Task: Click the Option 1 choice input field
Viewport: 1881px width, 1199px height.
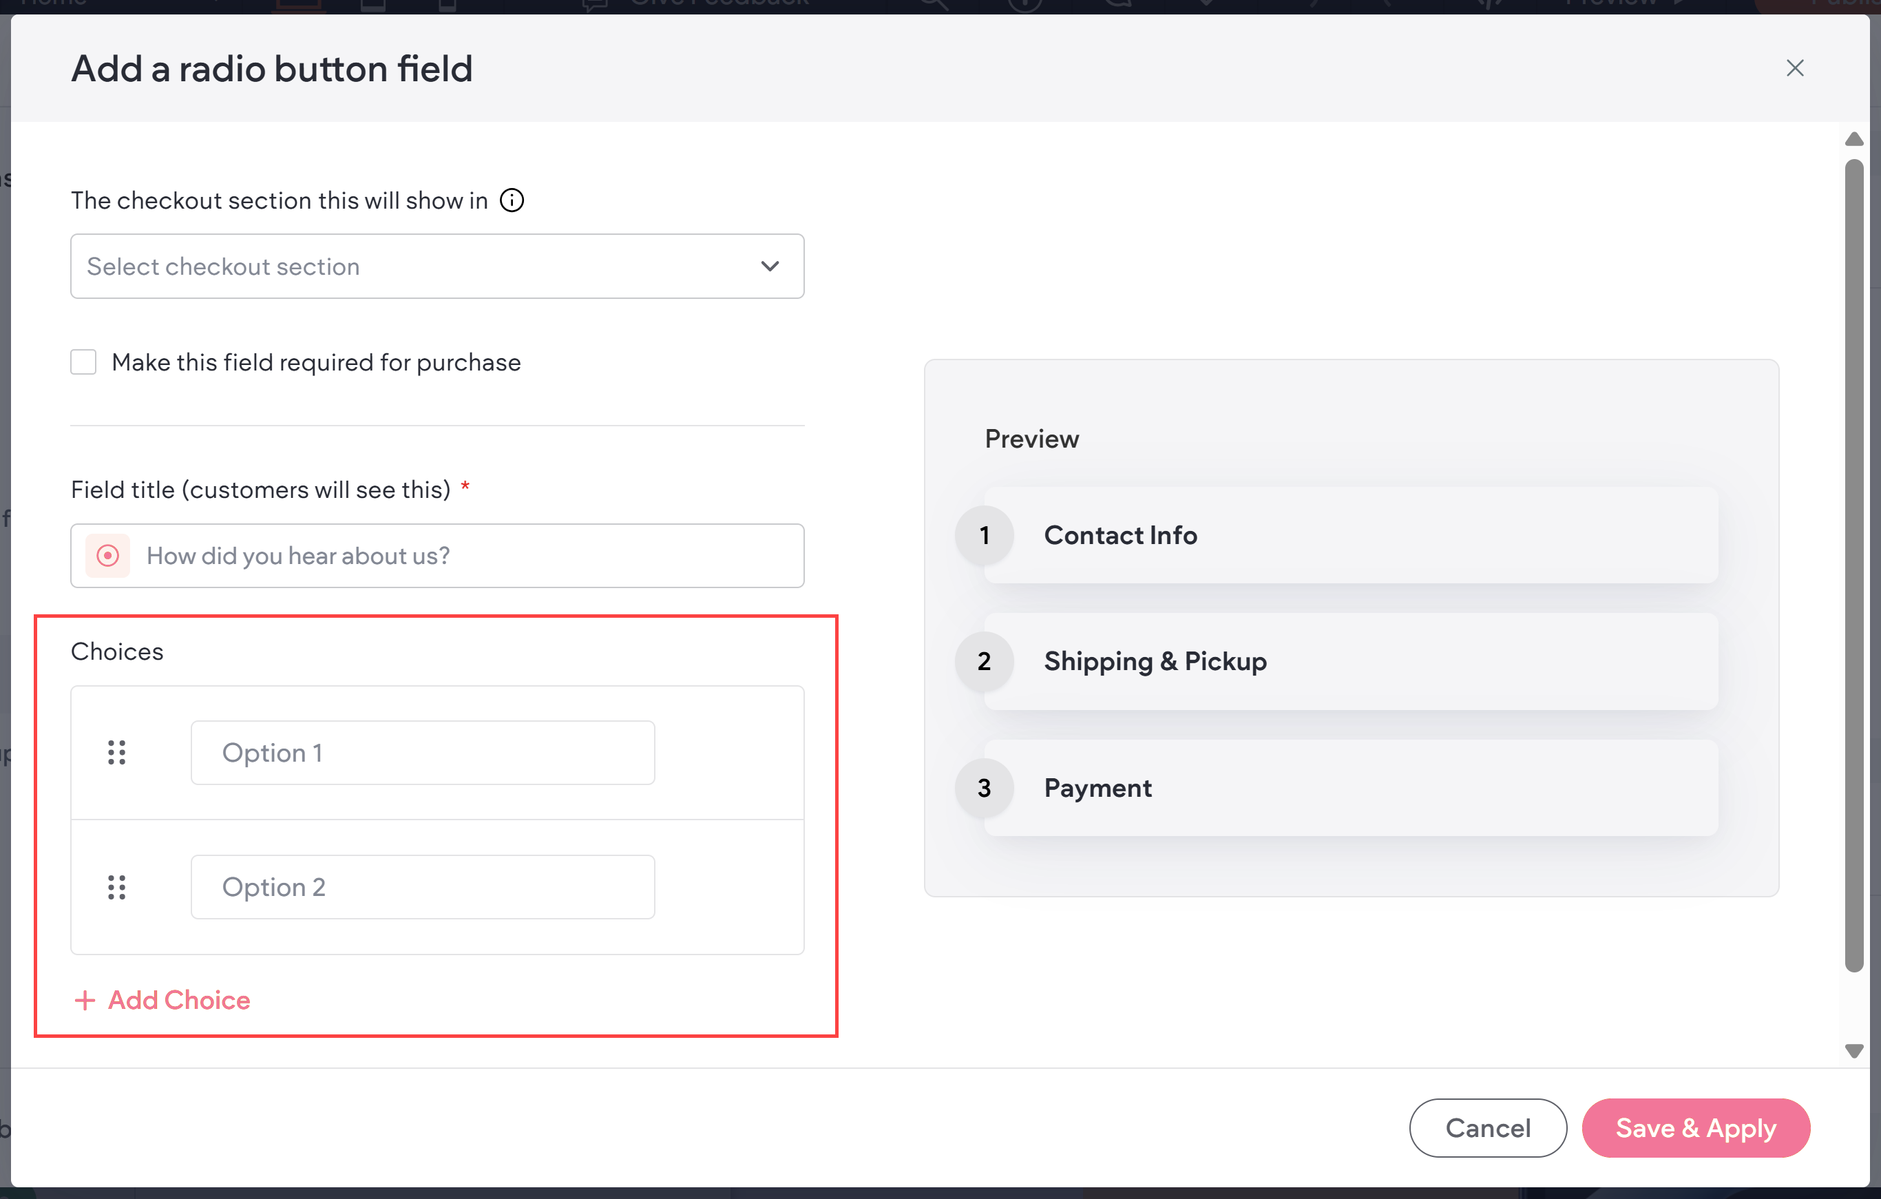Action: click(423, 752)
